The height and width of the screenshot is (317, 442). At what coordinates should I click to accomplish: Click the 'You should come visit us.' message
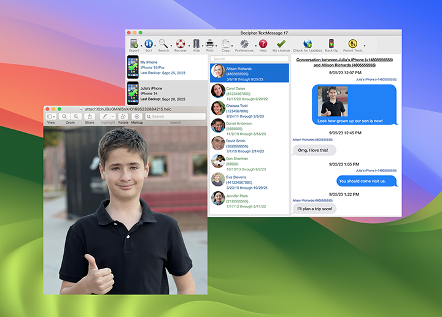tap(366, 181)
